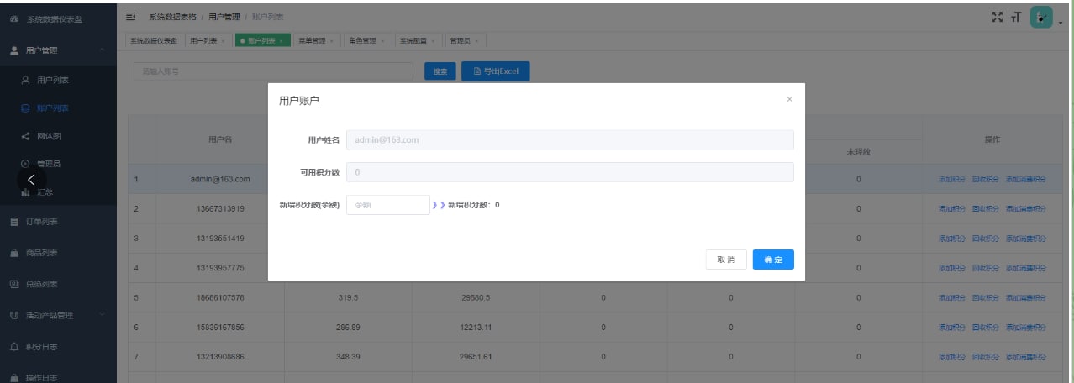The image size is (1074, 383).
Task: Click 回收积分 for the 15836167856 row
Action: 985,328
